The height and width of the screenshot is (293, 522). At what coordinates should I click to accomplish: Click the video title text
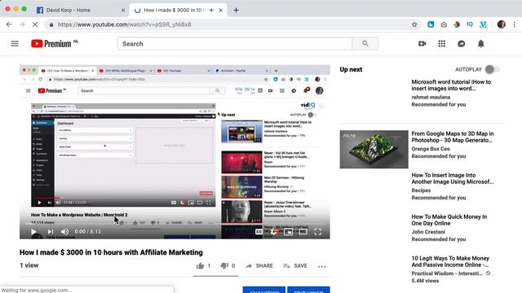[x=111, y=252]
